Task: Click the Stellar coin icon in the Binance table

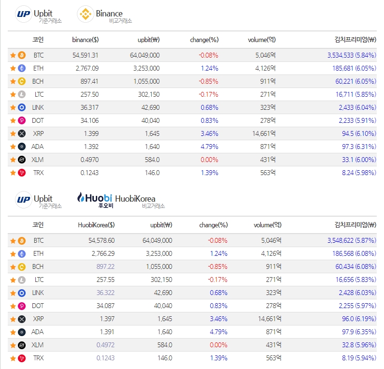Action: click(22, 160)
